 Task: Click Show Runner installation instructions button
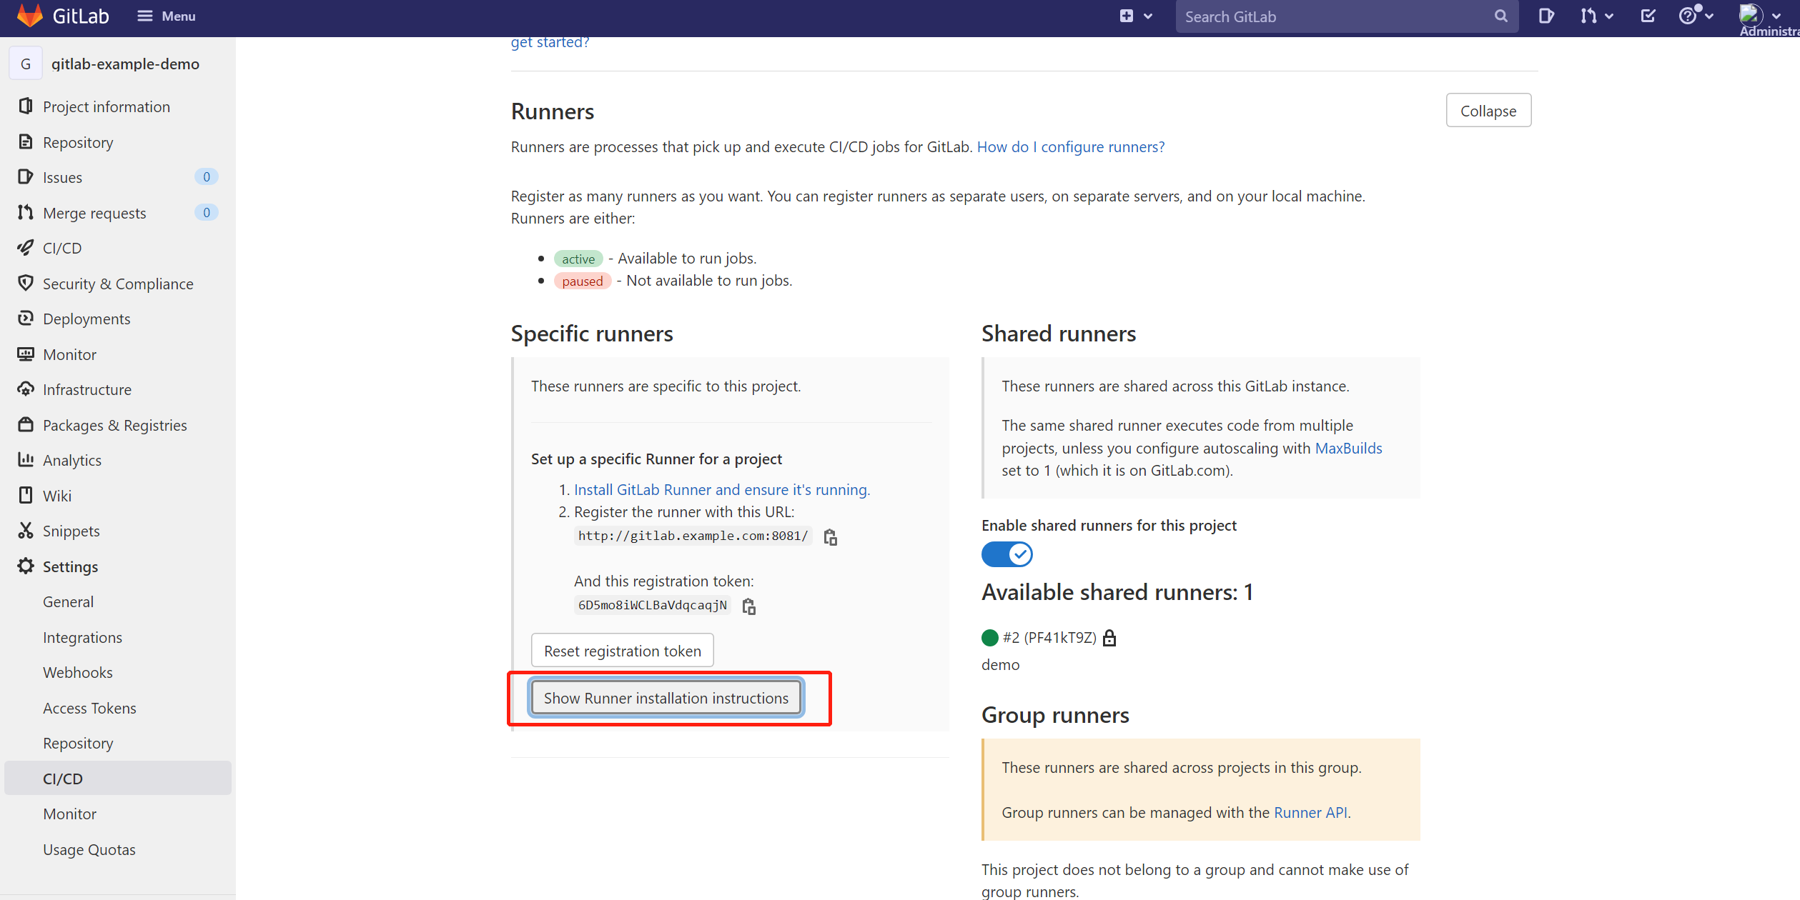[666, 698]
